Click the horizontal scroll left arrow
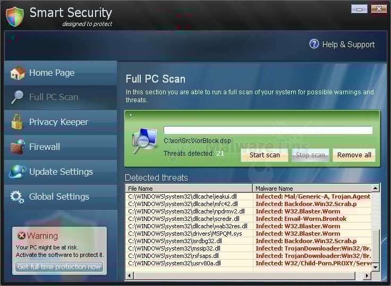 [x=130, y=275]
